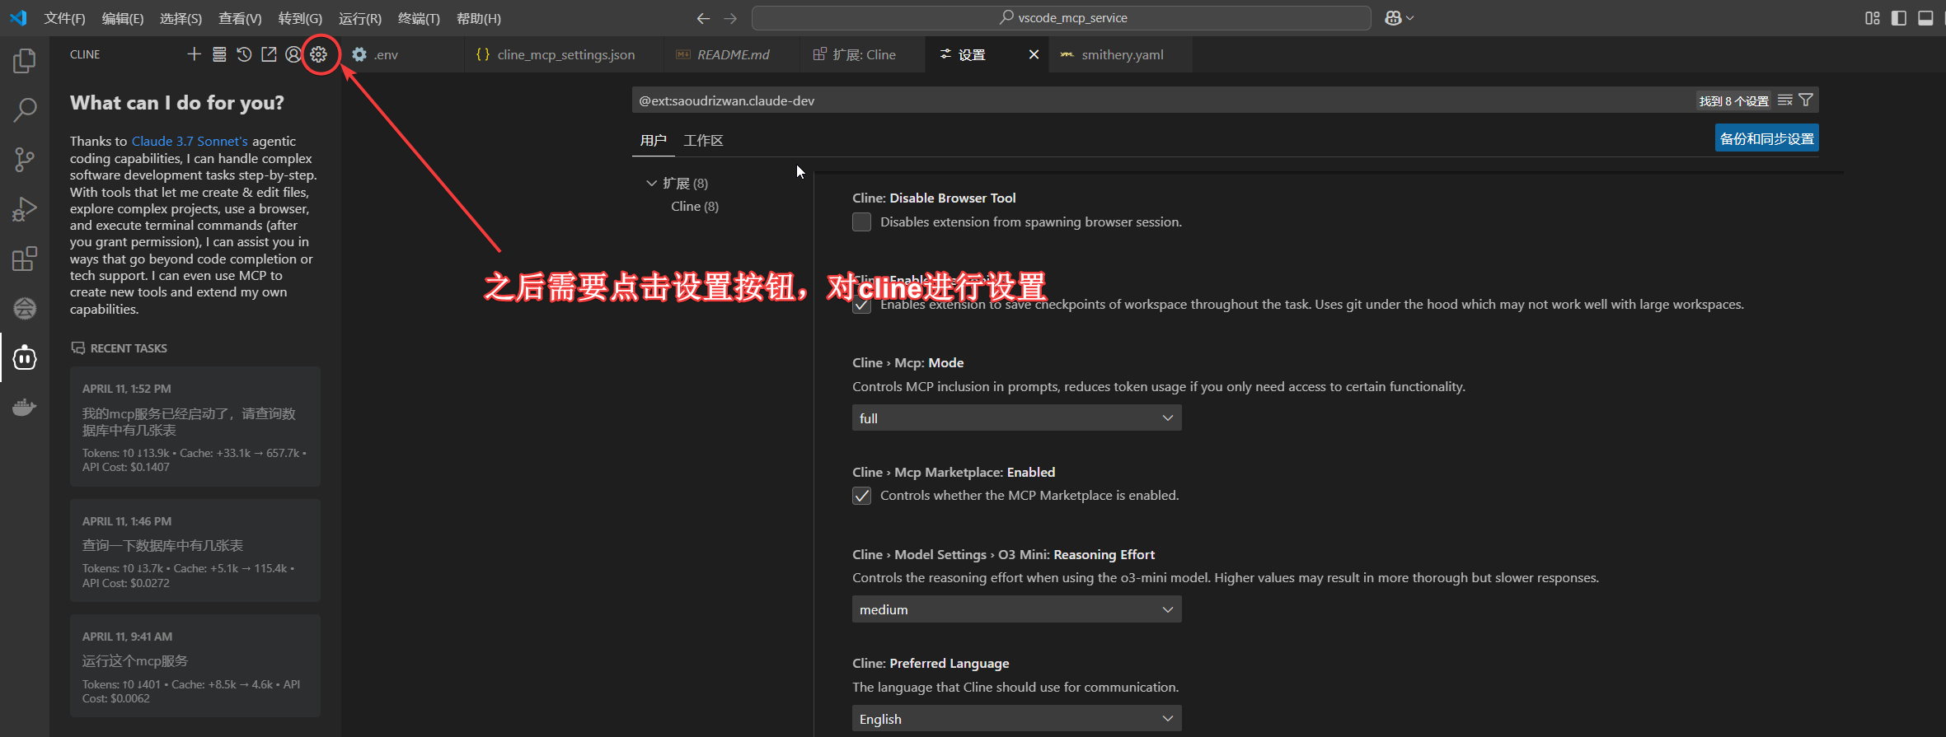
Task: Open Cline task history icon
Action: [x=244, y=54]
